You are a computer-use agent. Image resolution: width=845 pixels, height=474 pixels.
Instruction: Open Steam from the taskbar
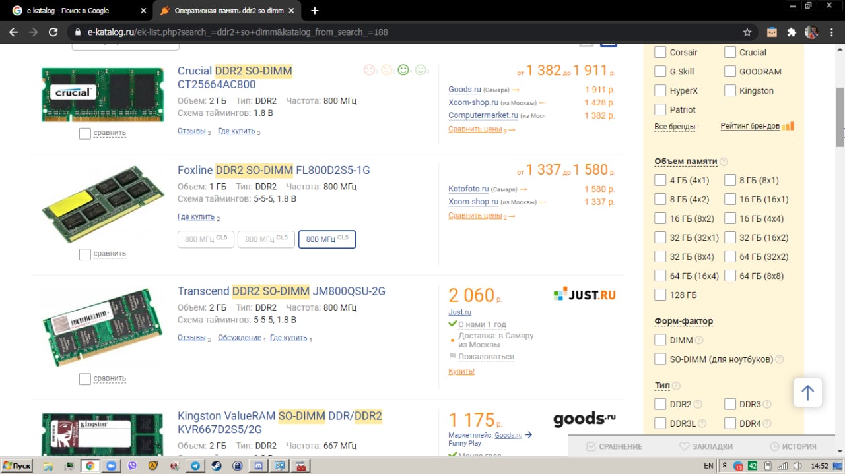(217, 466)
